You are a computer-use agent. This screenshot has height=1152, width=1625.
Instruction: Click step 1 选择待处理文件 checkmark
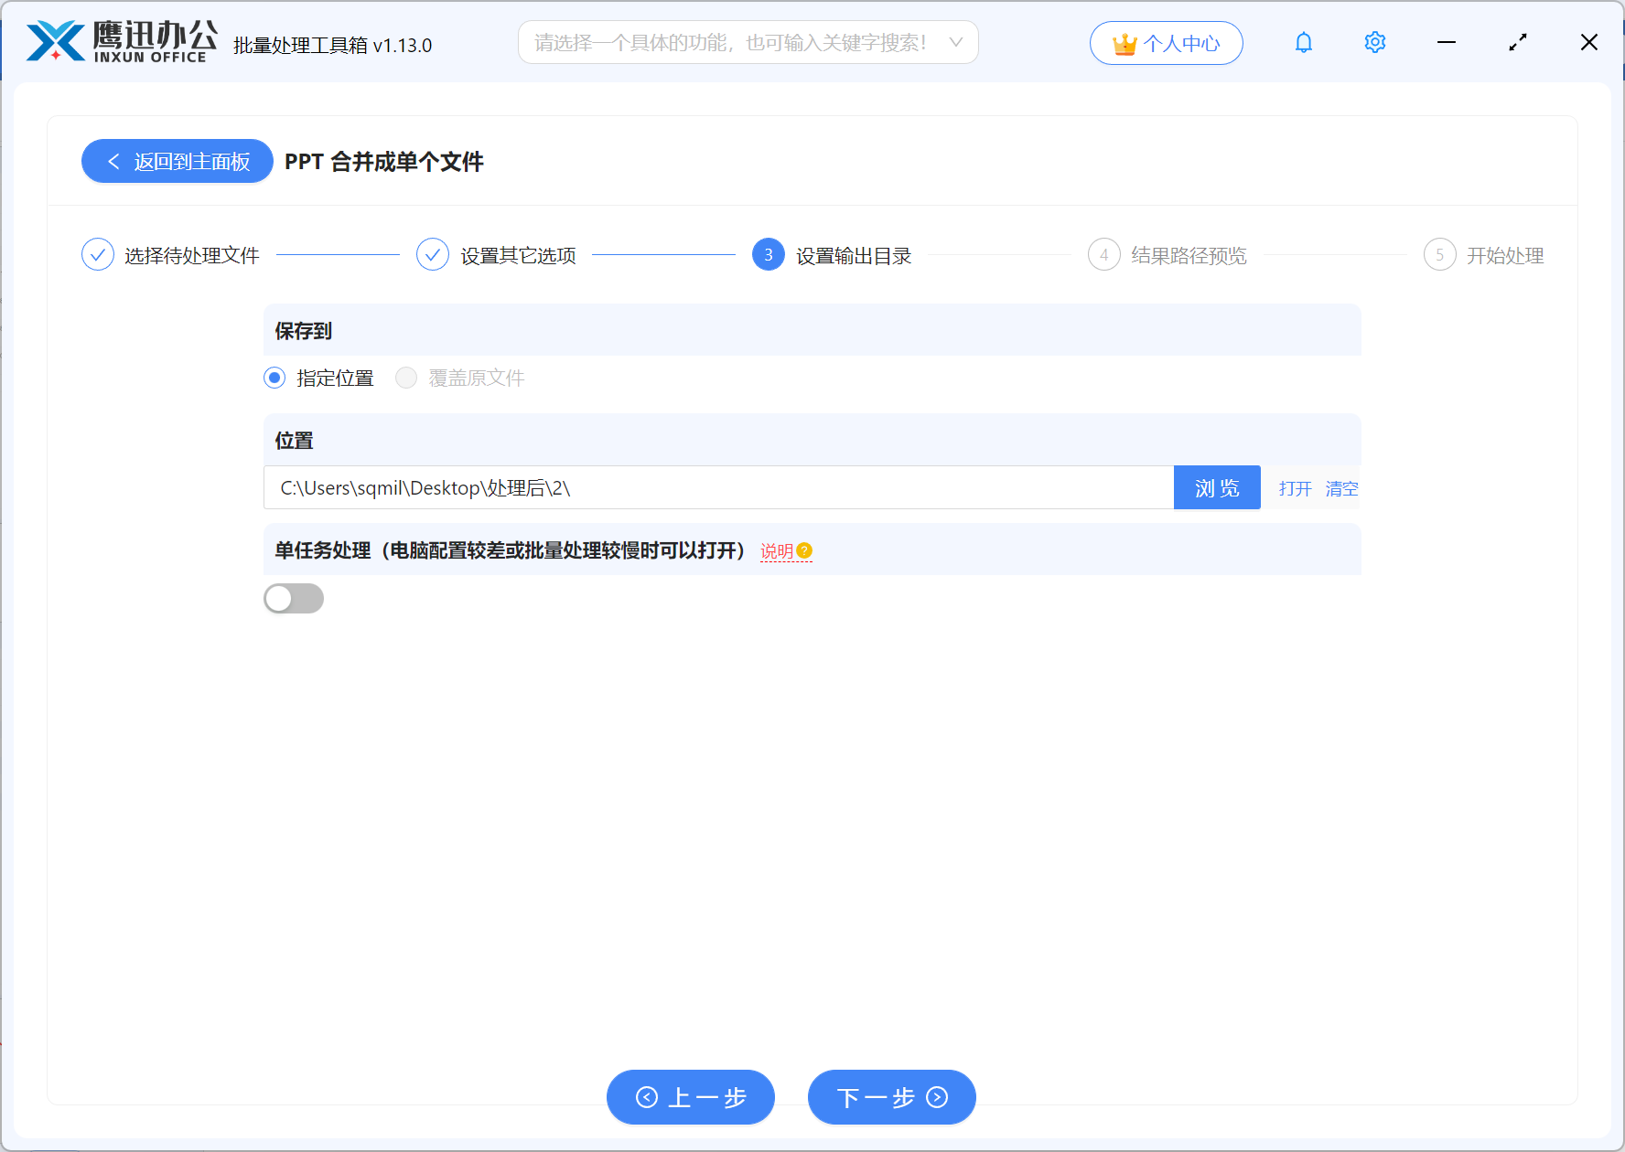coord(98,254)
